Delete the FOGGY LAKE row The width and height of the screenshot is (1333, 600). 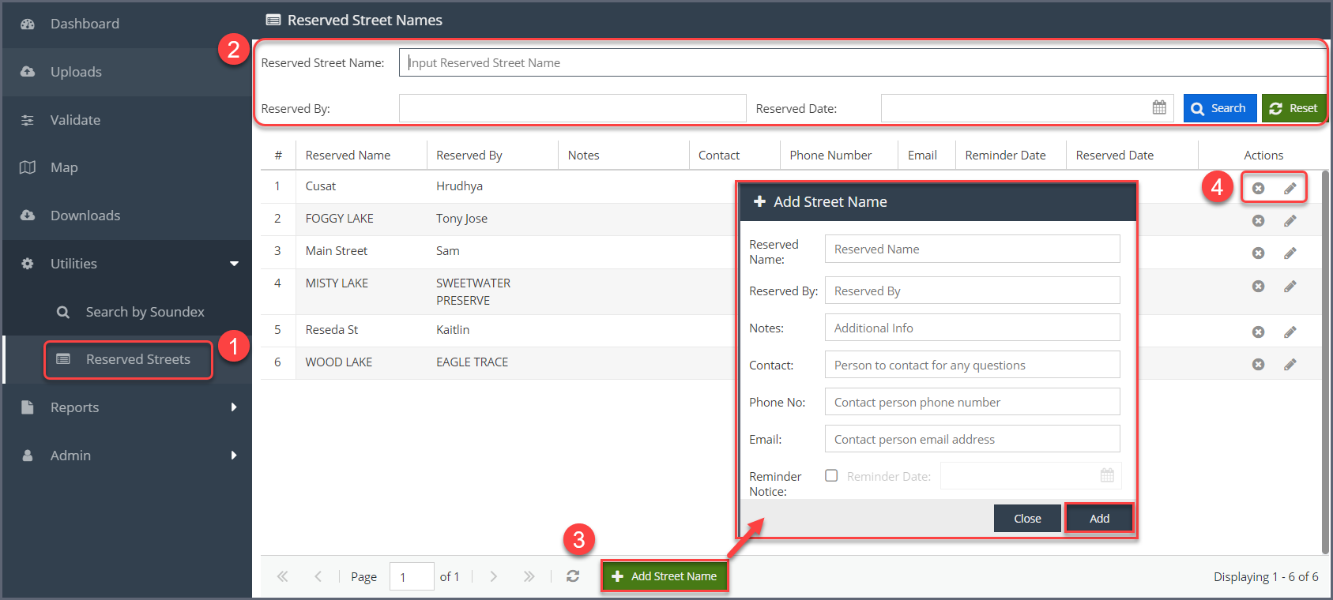(x=1258, y=221)
